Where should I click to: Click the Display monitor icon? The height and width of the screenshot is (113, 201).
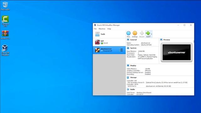pyautogui.click(x=128, y=66)
